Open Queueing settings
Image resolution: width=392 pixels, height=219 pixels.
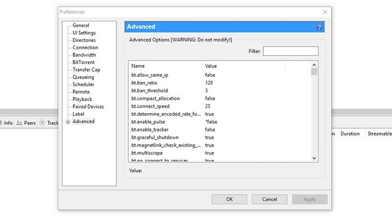coord(83,77)
